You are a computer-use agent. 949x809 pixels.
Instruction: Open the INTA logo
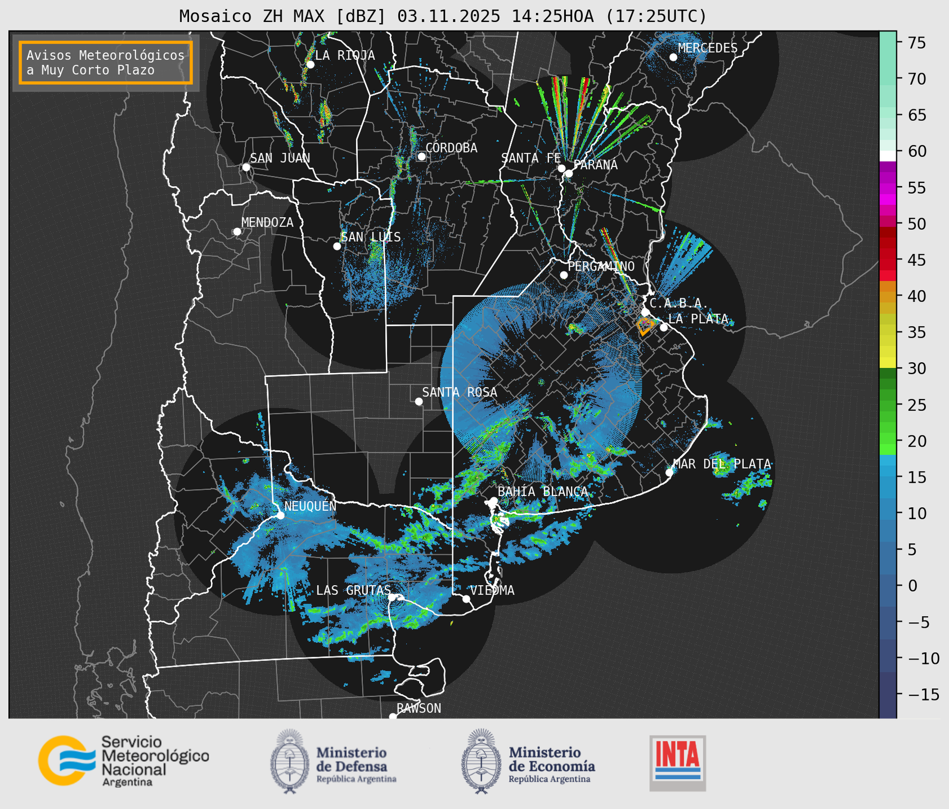[x=677, y=763]
